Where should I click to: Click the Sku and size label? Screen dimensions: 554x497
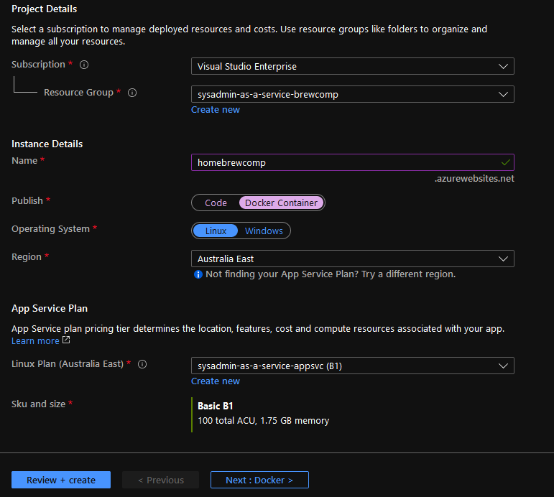(x=39, y=404)
